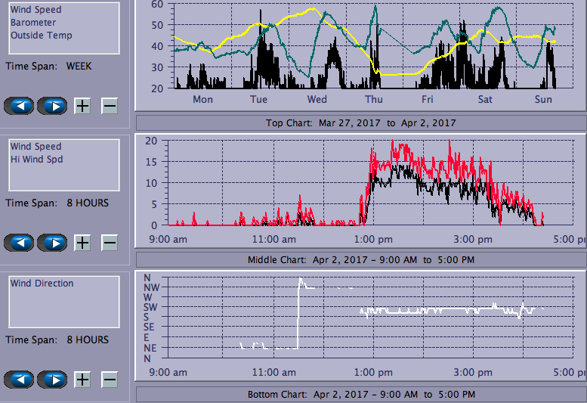Viewport: 587px width, 403px height.
Task: Increase bottom chart time span with plus
Action: [x=82, y=380]
